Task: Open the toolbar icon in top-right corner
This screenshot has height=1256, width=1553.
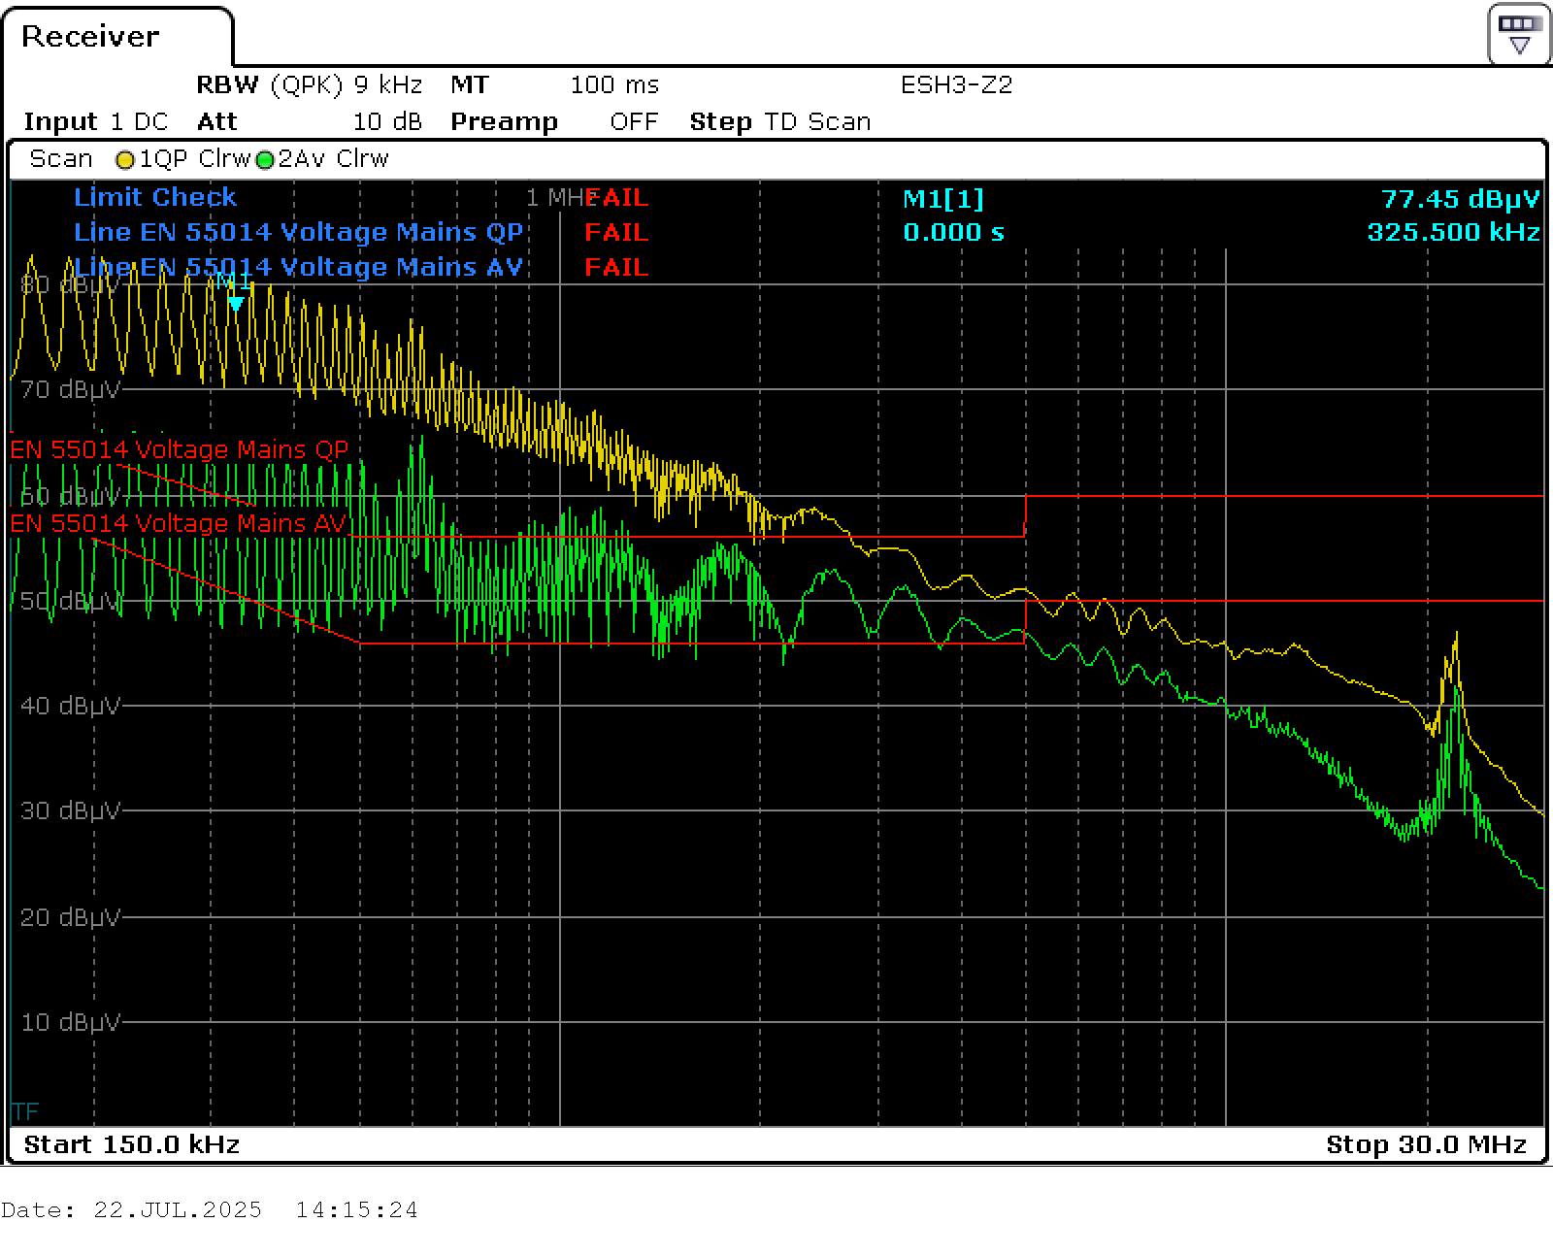Action: point(1519,35)
